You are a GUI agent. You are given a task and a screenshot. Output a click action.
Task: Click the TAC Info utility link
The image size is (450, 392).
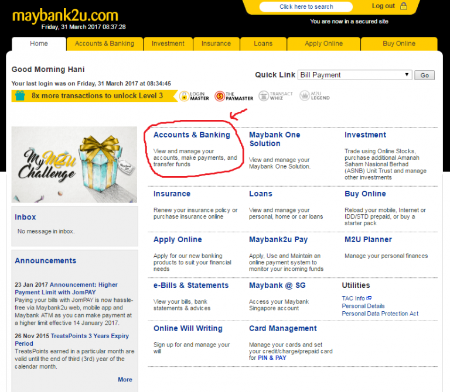tap(353, 298)
